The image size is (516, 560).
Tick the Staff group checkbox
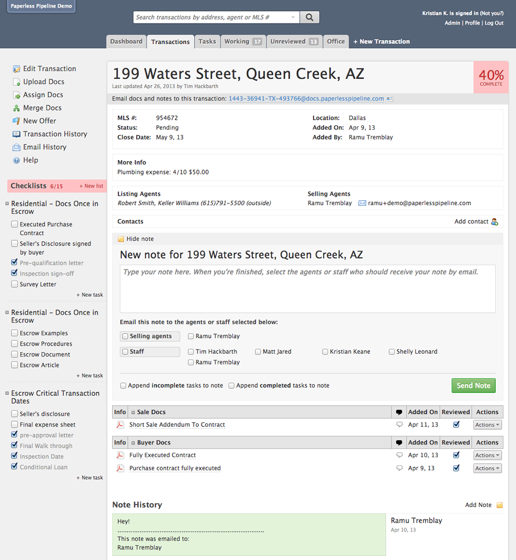coord(125,352)
